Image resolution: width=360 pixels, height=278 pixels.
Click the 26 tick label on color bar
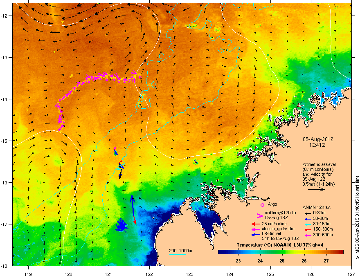point(304,261)
